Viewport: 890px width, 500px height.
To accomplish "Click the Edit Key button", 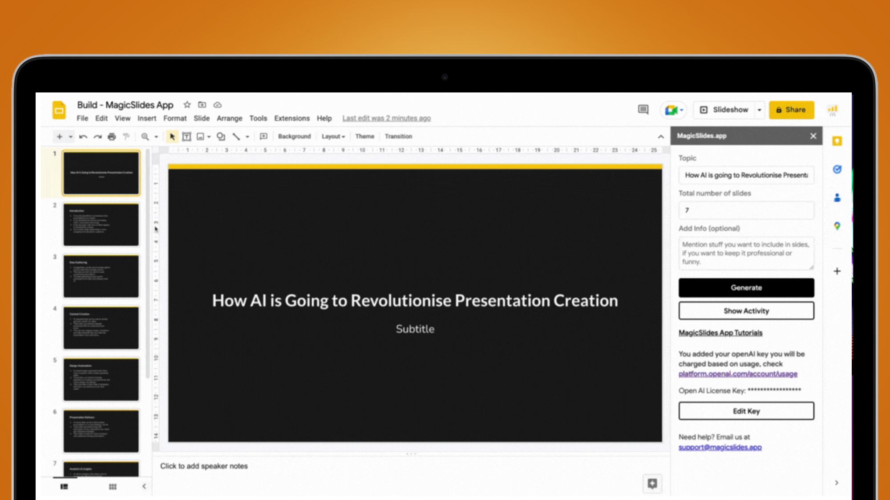I will 746,410.
